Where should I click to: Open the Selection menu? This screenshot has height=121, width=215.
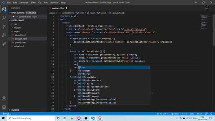24,2
